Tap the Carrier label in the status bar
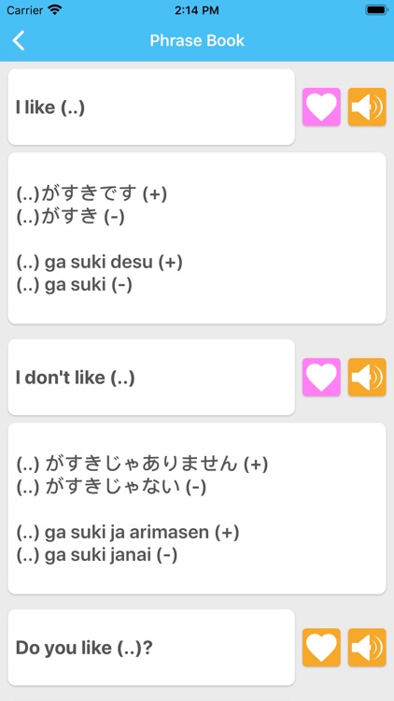Viewport: 394px width, 701px height. 24,10
